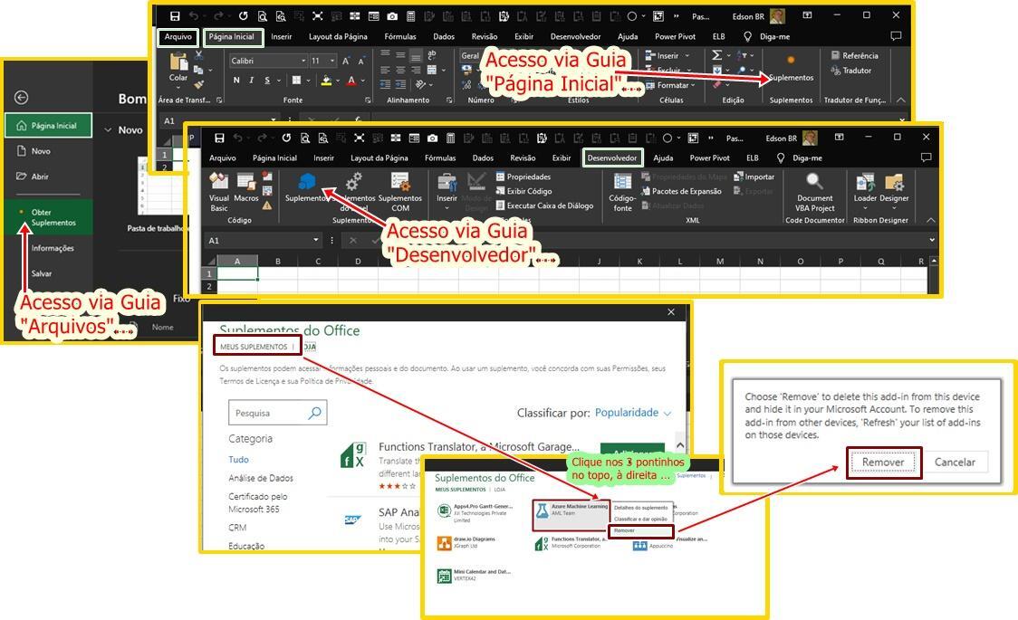Click the Designer icon in the Ribbon Designer group
The width and height of the screenshot is (1018, 620).
click(x=894, y=182)
